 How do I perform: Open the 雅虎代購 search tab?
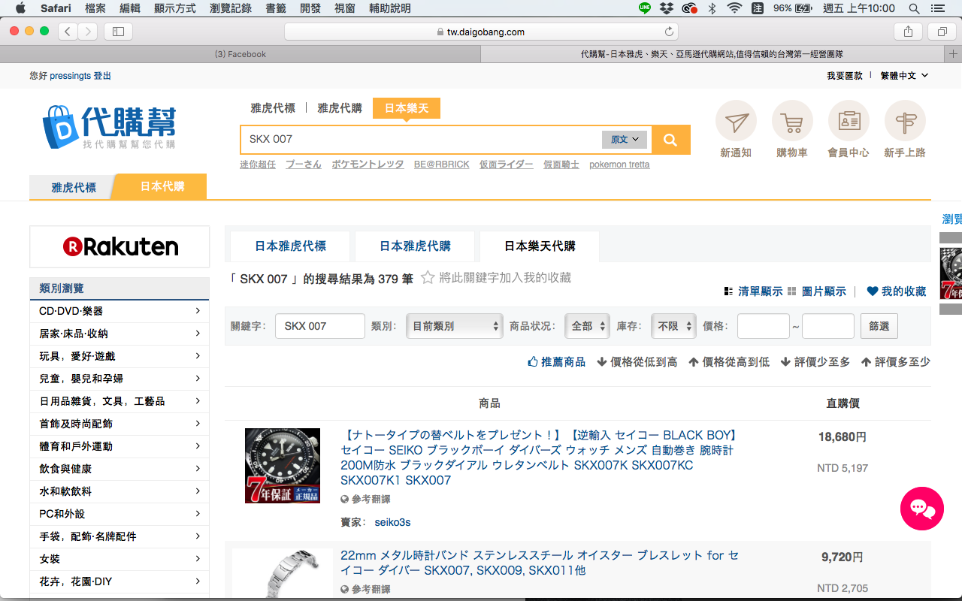tap(340, 108)
